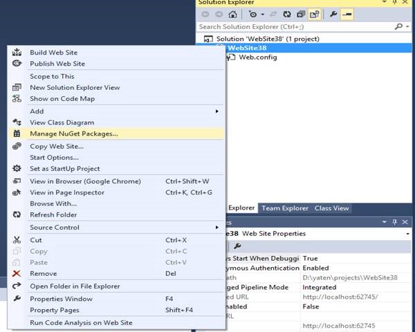Click View Class Diagram menu item
Viewport: 415px width, 332px height.
pos(62,122)
